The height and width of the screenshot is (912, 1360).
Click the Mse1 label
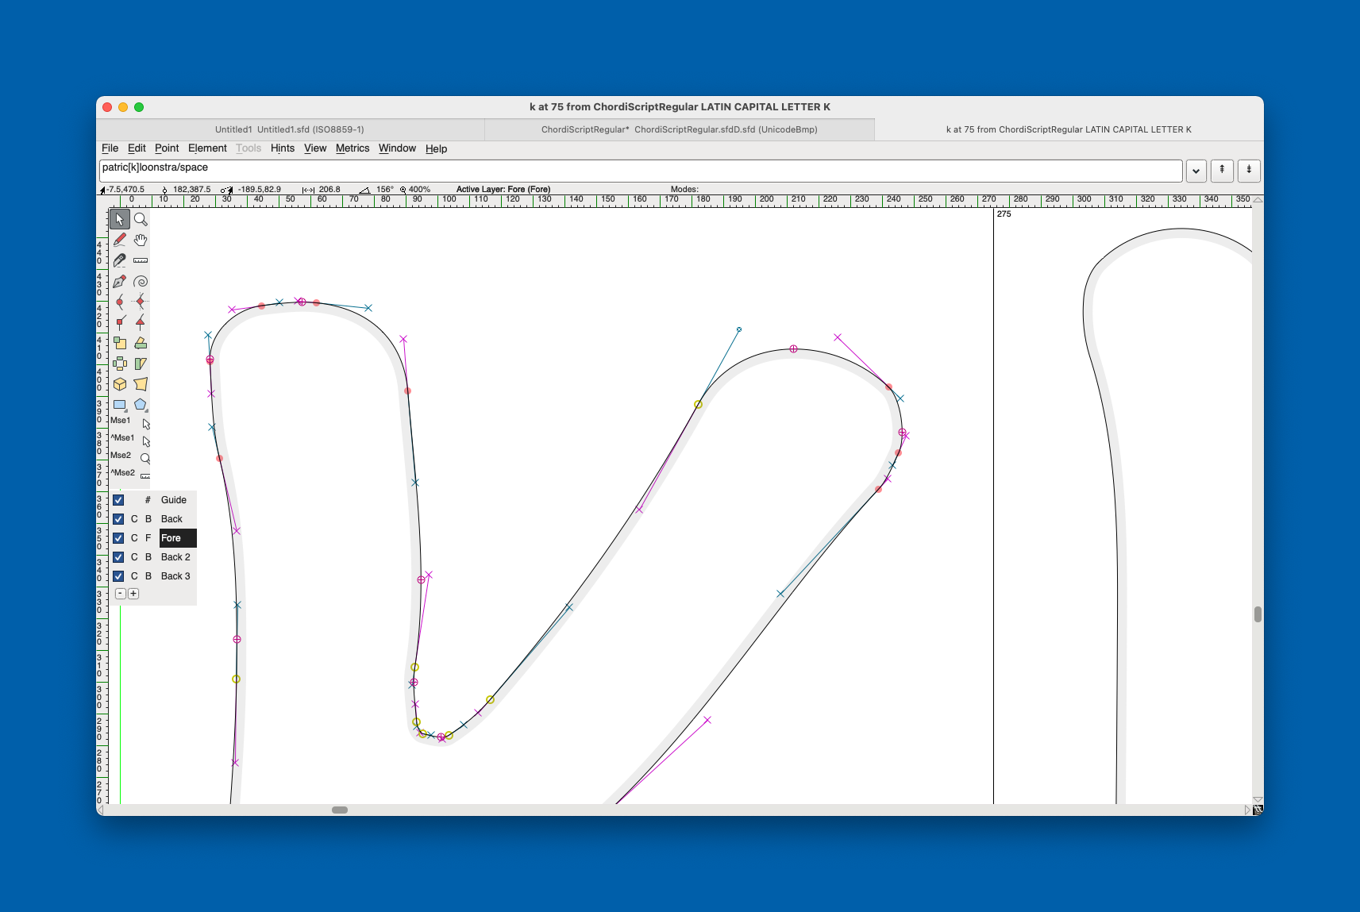click(x=121, y=421)
